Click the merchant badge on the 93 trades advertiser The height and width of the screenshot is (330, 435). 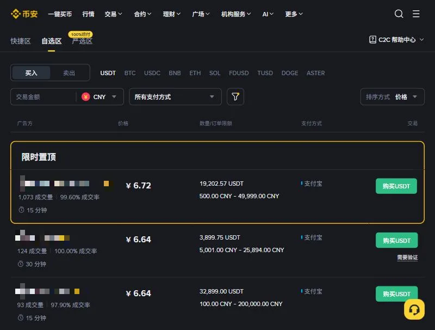(77, 291)
